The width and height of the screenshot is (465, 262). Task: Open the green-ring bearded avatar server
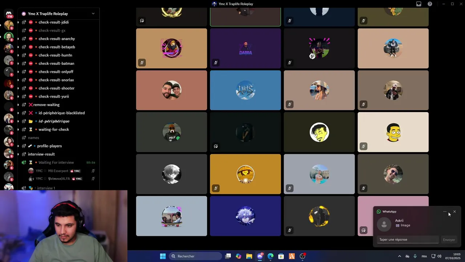pos(9,37)
